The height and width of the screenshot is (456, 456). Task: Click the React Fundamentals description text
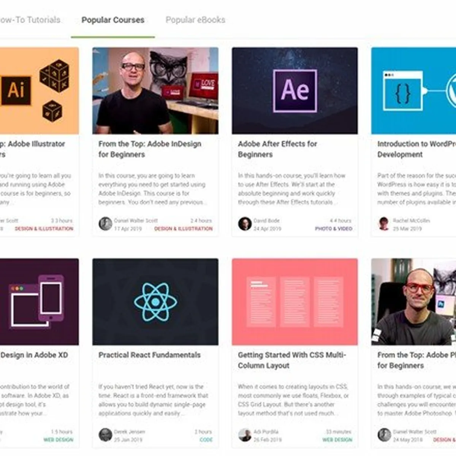[x=154, y=400]
